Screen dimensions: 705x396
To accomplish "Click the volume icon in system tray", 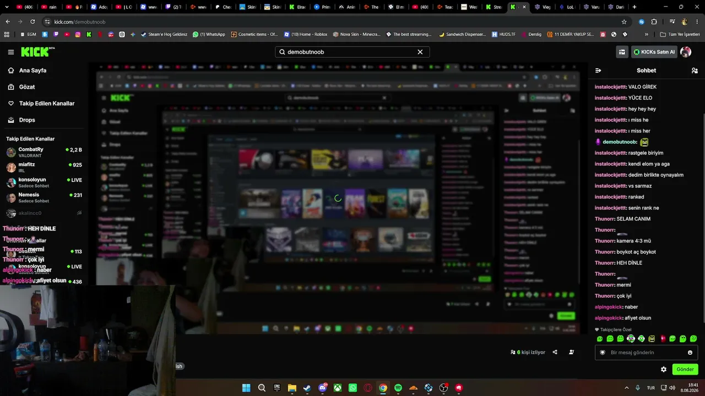I will tap(671, 388).
